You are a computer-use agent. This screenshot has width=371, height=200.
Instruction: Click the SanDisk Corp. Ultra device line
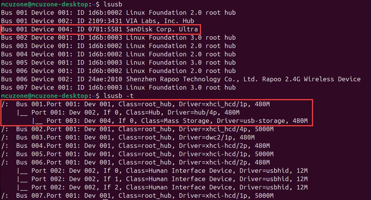tap(99, 29)
